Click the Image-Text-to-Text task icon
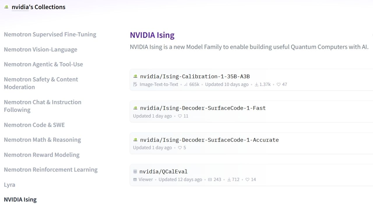 pyautogui.click(x=135, y=84)
